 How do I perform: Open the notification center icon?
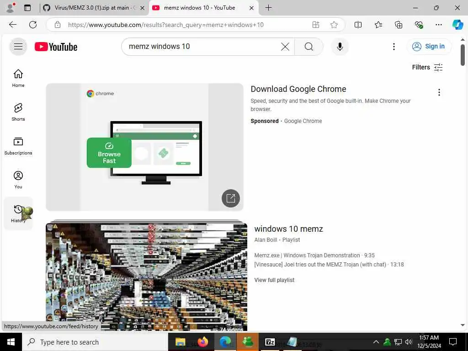pos(453,342)
